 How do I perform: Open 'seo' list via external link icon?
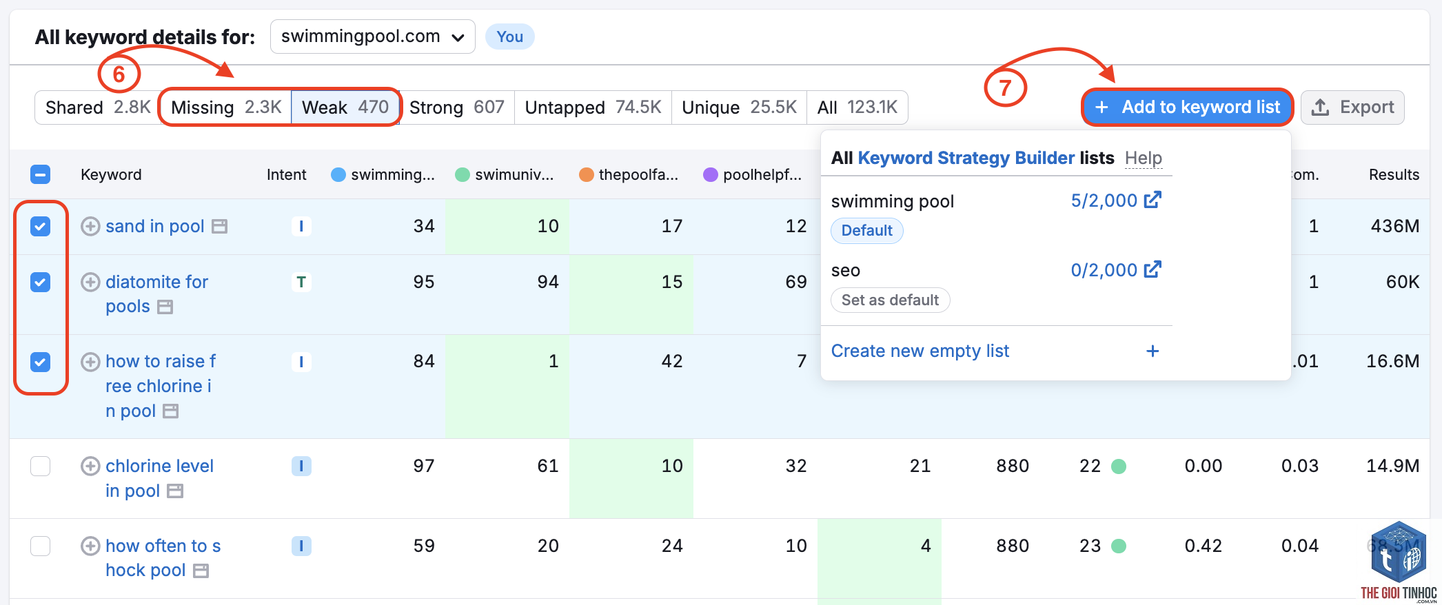pyautogui.click(x=1152, y=269)
